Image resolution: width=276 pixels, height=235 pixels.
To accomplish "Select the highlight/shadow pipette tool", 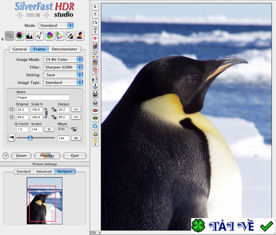I will tap(70, 35).
